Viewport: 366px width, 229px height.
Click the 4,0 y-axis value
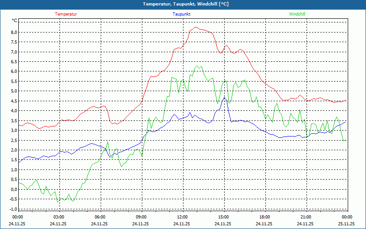click(x=14, y=111)
